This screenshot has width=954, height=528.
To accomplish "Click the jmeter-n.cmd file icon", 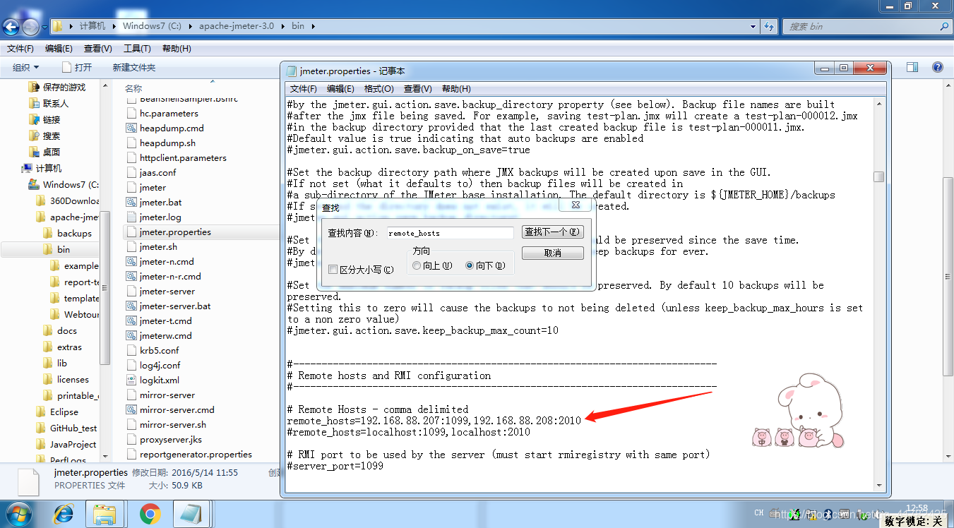I will tap(131, 262).
